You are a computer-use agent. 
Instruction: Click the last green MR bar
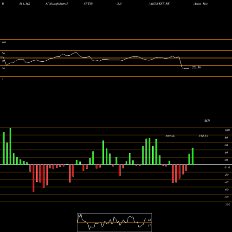193,156
